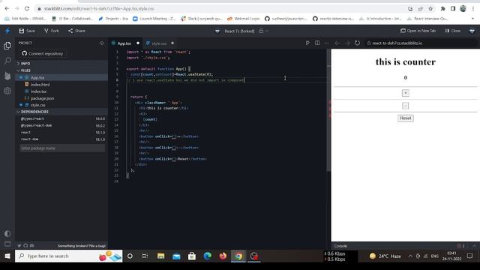Screen dimensions: 480x270
Task: Collapse the FILES section
Action: click(x=61, y=70)
